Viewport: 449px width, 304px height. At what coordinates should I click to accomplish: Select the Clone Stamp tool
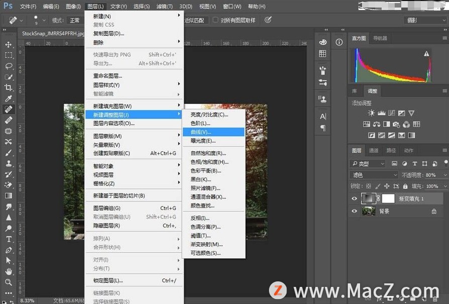9,163
